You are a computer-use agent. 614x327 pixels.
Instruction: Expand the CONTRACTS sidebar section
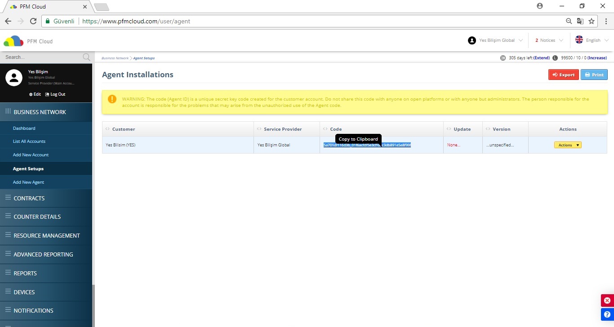tap(46, 198)
